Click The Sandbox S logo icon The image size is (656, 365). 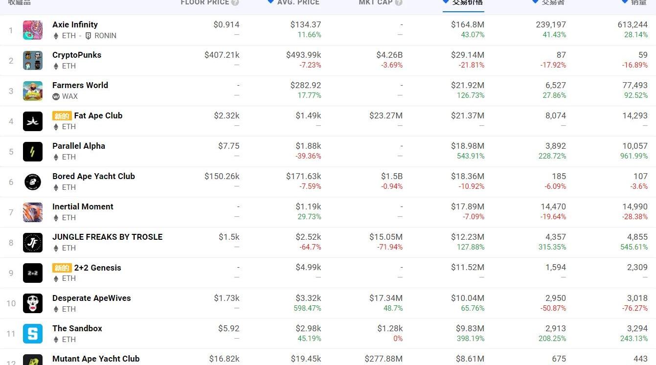33,334
